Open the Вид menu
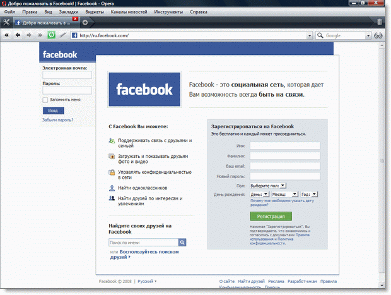Screen dimensions: 391x295 pyautogui.click(x=48, y=12)
